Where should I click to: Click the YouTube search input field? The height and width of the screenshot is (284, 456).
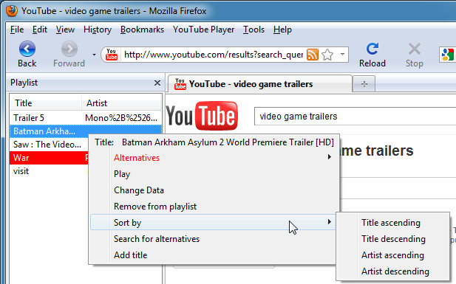(x=355, y=117)
